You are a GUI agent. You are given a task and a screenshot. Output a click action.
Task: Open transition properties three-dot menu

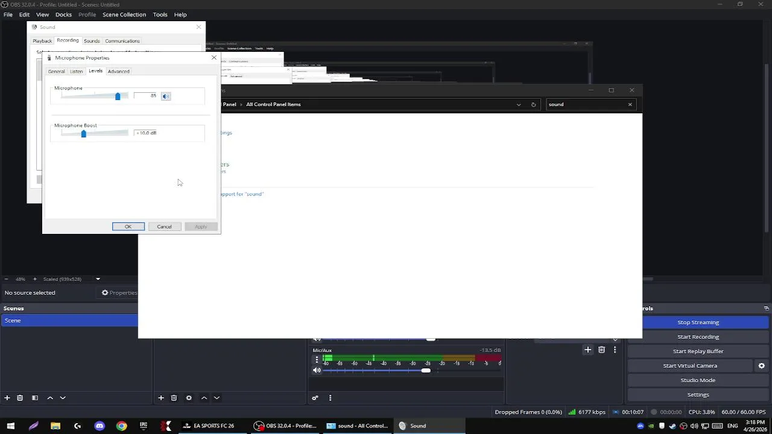tap(615, 350)
